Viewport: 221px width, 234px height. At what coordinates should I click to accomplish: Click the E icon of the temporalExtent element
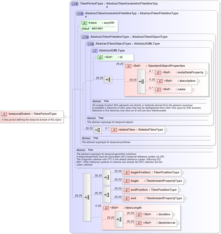coord(4,114)
